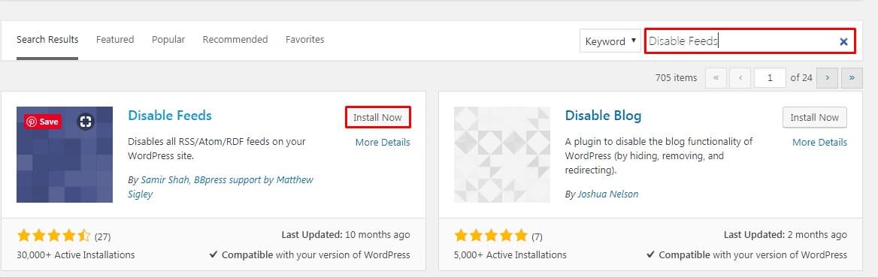Click the visual search icon on thumbnail
The image size is (878, 277).
pos(85,122)
